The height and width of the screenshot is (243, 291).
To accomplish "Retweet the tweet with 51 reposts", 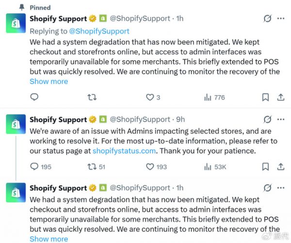I will click(91, 166).
